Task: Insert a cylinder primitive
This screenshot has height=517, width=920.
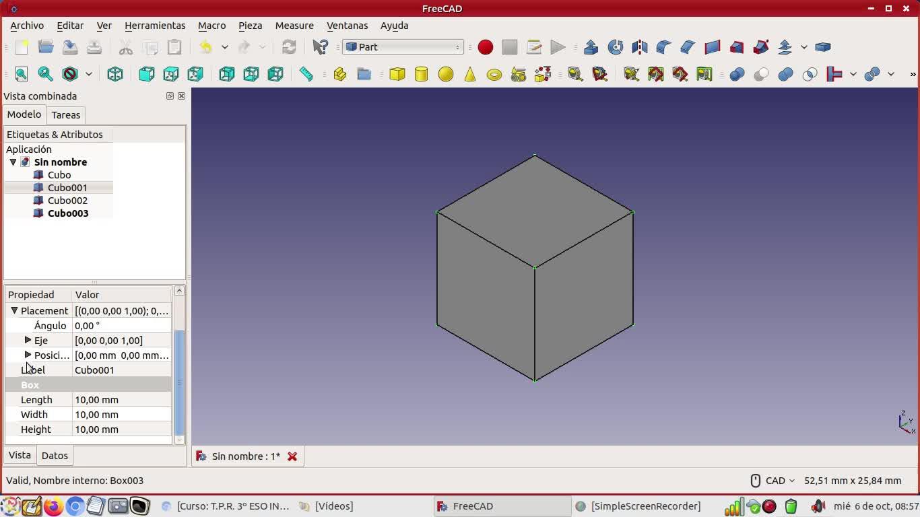Action: [x=422, y=74]
